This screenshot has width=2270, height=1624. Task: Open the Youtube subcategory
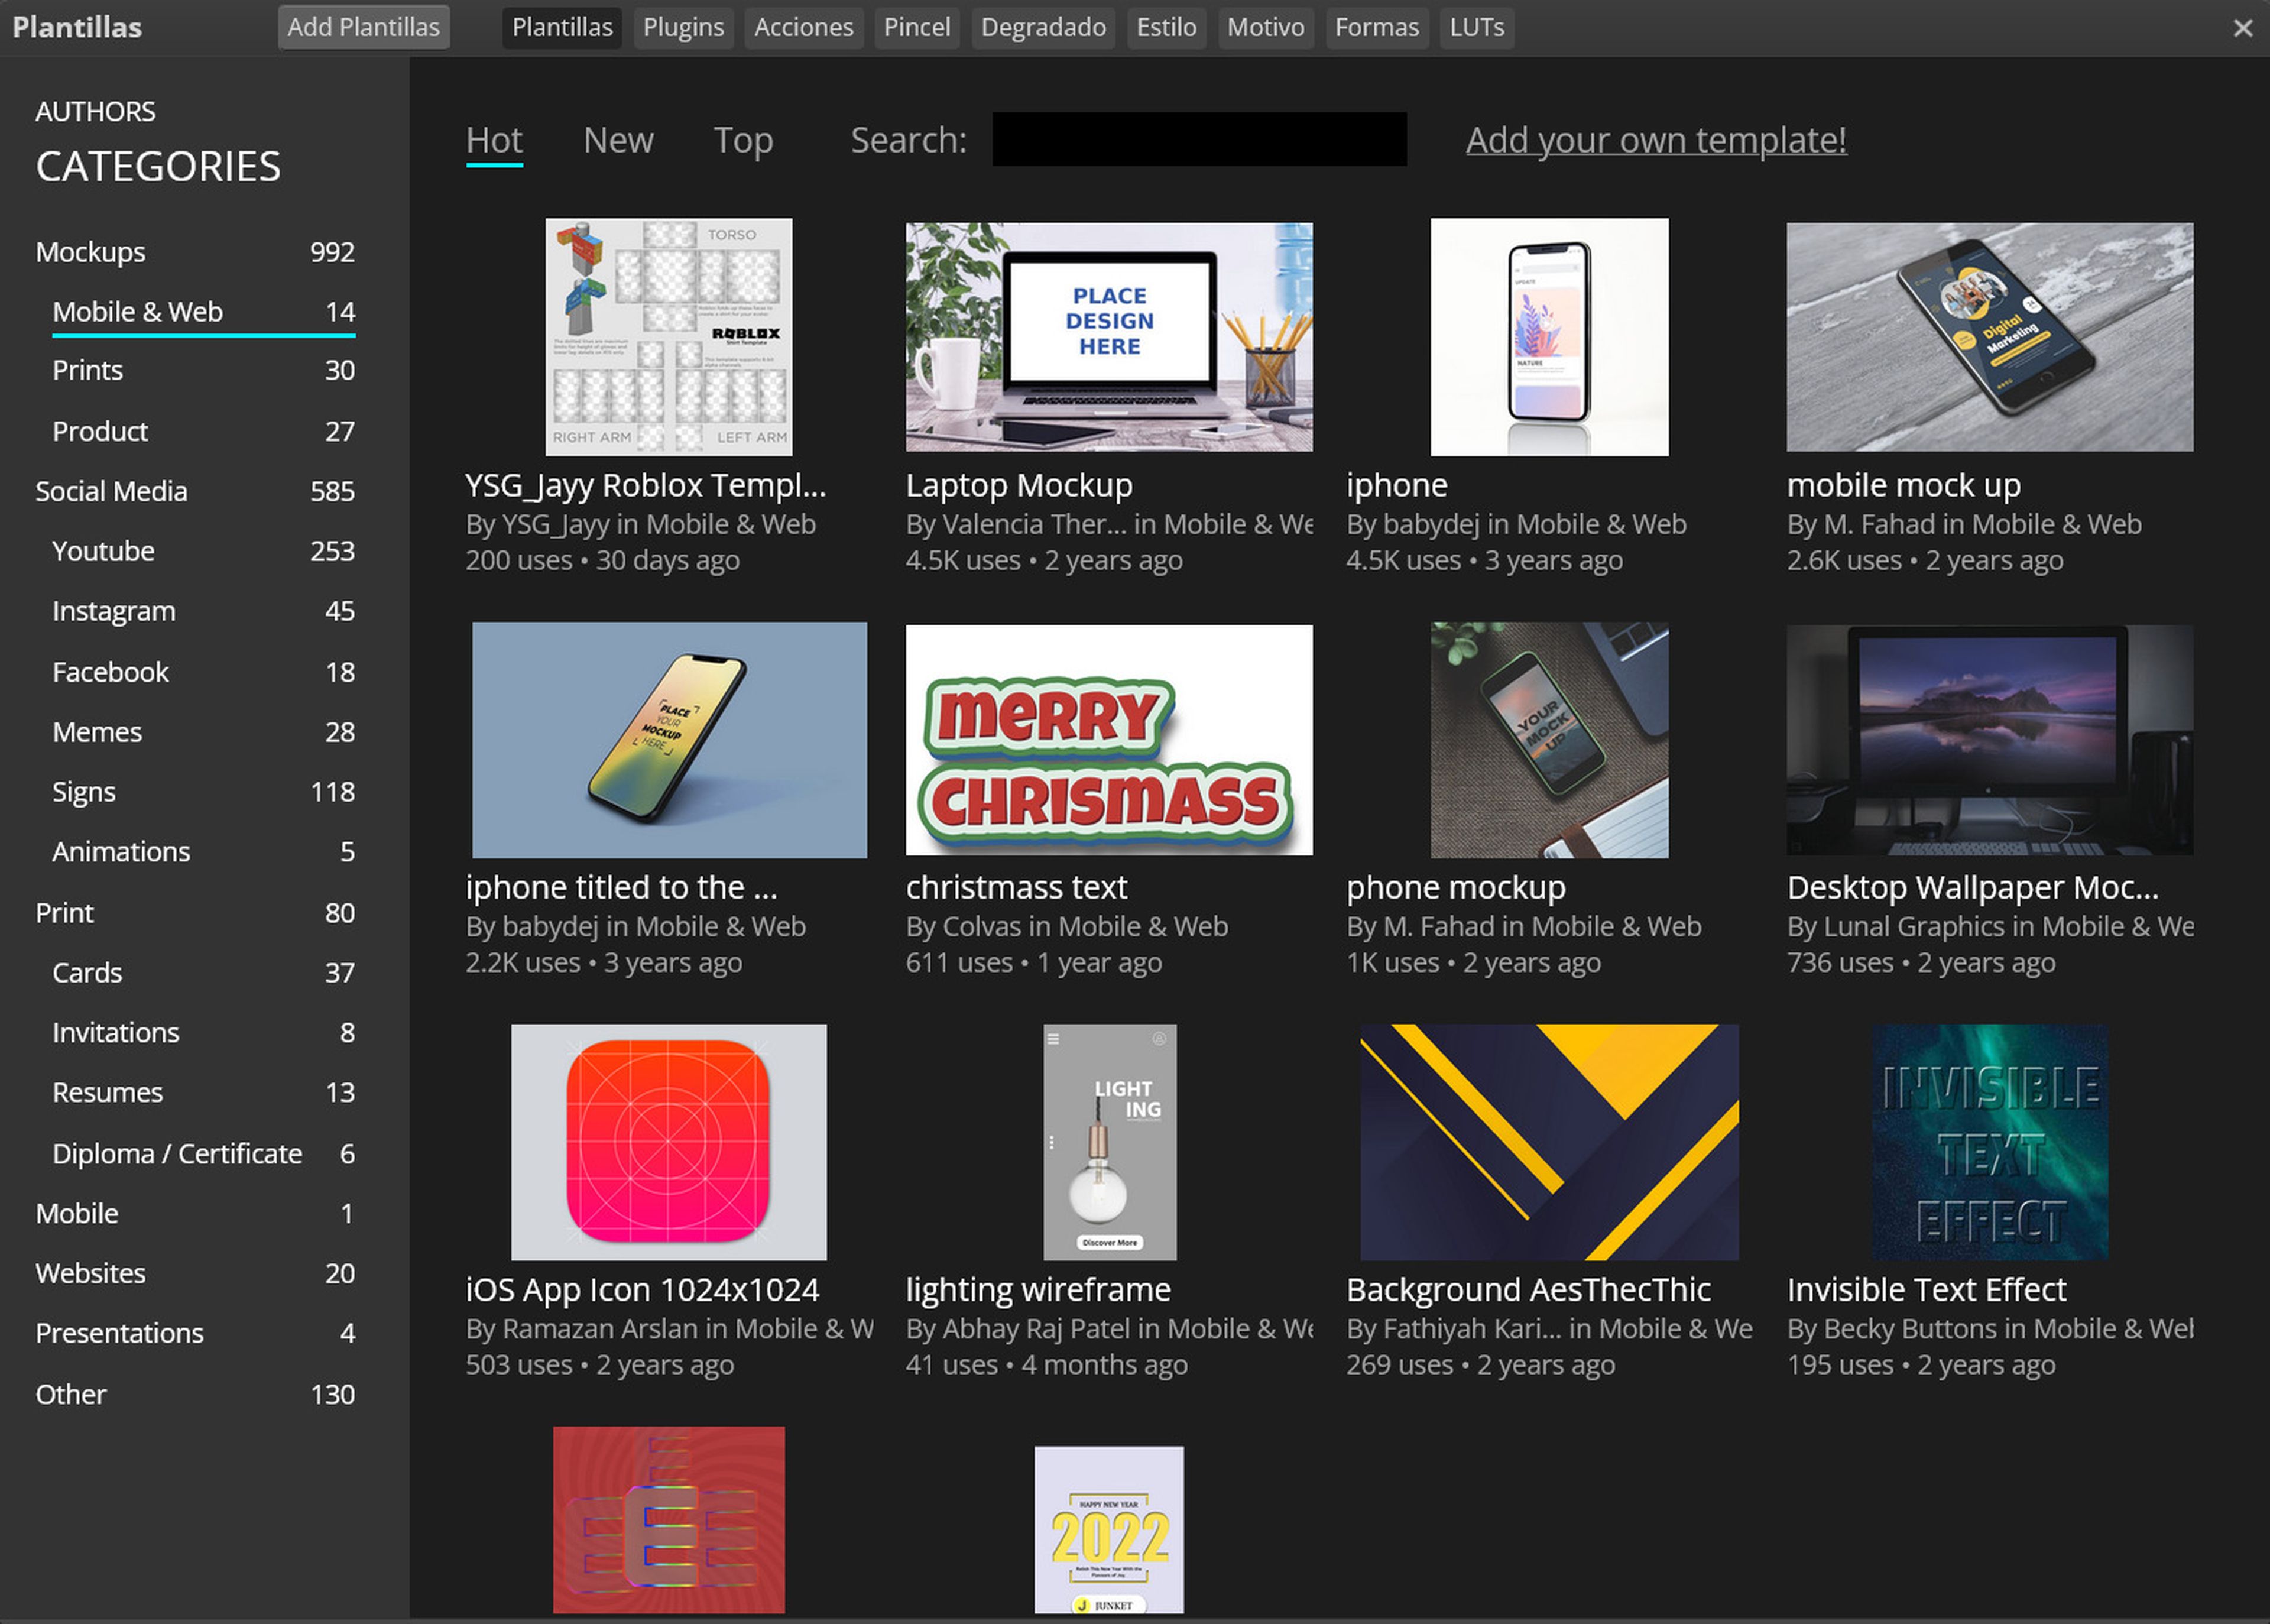tap(104, 551)
